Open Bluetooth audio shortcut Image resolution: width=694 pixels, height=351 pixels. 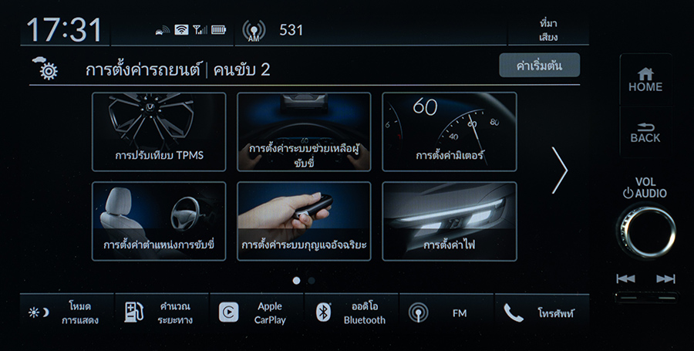click(352, 313)
